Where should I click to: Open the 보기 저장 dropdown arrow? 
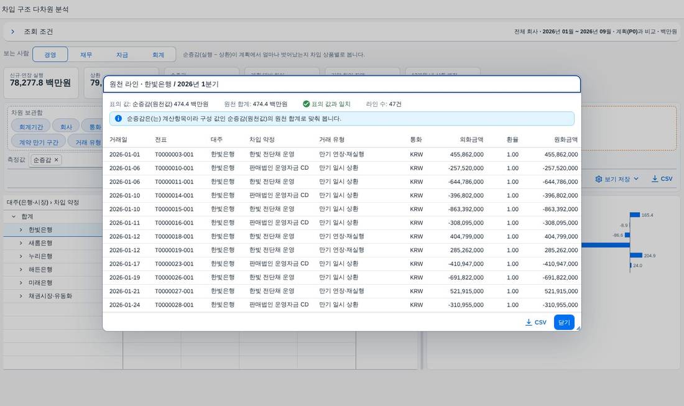click(x=636, y=179)
